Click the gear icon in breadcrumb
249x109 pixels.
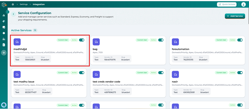13,4
